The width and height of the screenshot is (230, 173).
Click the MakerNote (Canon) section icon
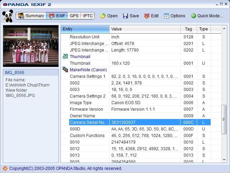coord(65,70)
